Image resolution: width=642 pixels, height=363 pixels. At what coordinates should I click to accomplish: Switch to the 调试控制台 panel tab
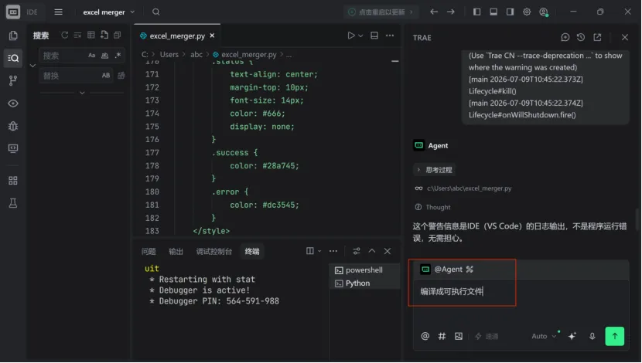[213, 252]
